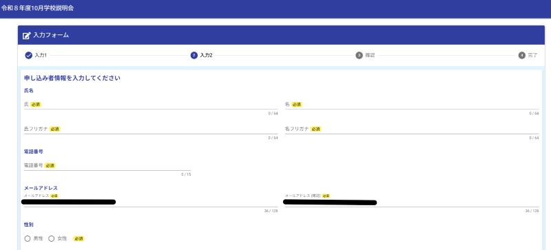The height and width of the screenshot is (250, 551).
Task: Click the 0 / 15 character counter
Action: [186, 174]
